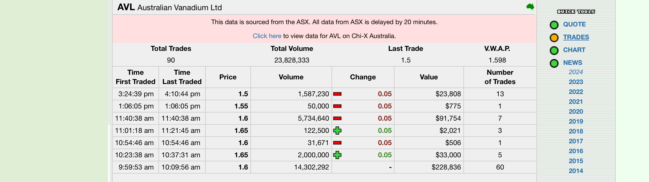This screenshot has width=649, height=182.
Task: Click the green circle beside NEWS
Action: click(554, 63)
